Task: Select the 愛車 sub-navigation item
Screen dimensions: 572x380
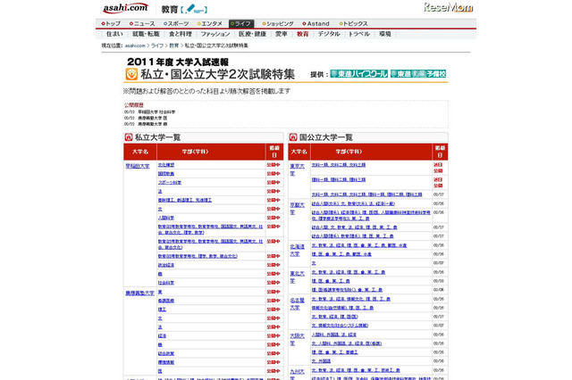Action: pyautogui.click(x=282, y=34)
